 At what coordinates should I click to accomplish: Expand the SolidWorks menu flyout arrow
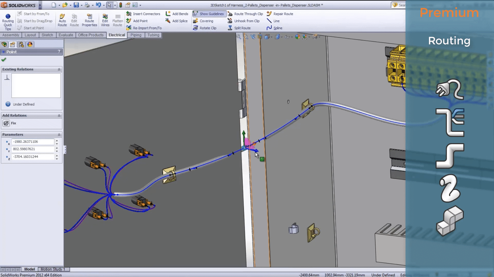coord(40,5)
